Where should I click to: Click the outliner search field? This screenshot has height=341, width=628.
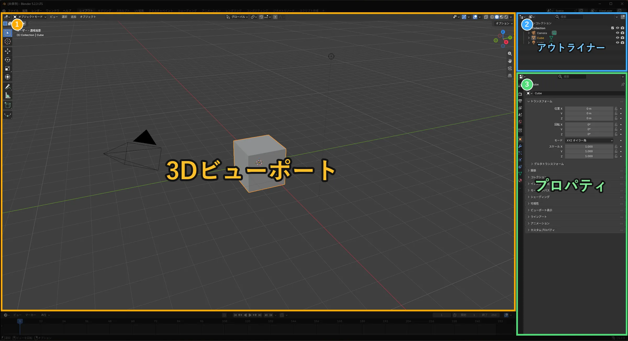coord(569,17)
